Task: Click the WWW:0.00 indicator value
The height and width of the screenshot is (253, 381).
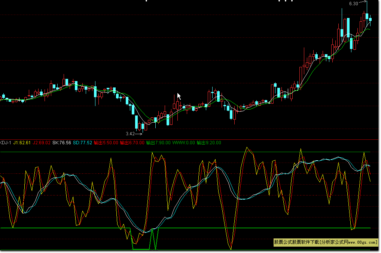Action: [x=184, y=143]
